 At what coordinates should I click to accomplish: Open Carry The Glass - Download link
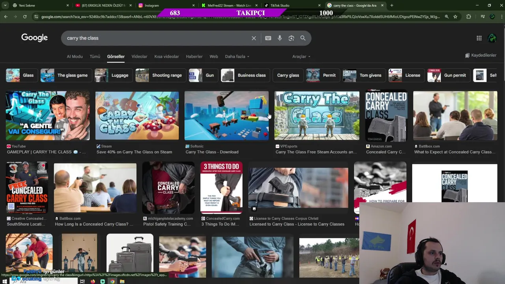pos(212,152)
